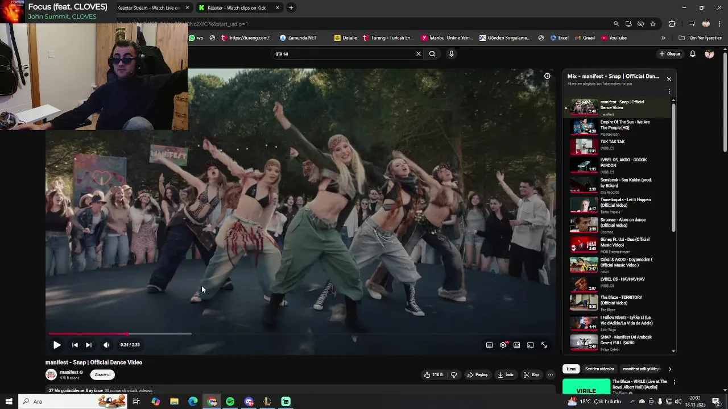
Task: Open File Explorer from the taskbar
Action: pos(175,402)
